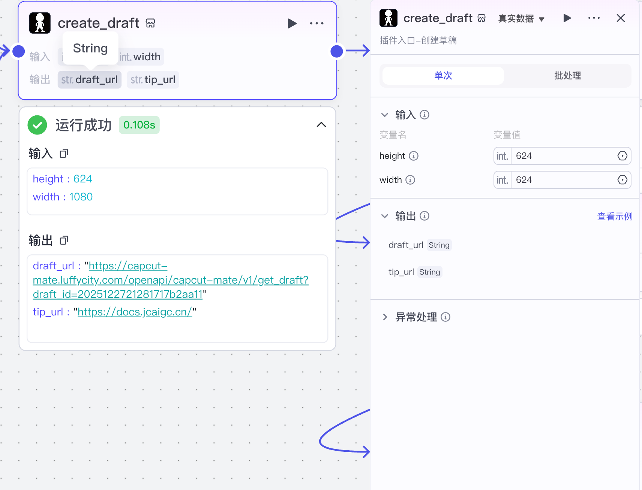Open the panel's more-options ellipsis icon
This screenshot has width=642, height=490.
594,18
